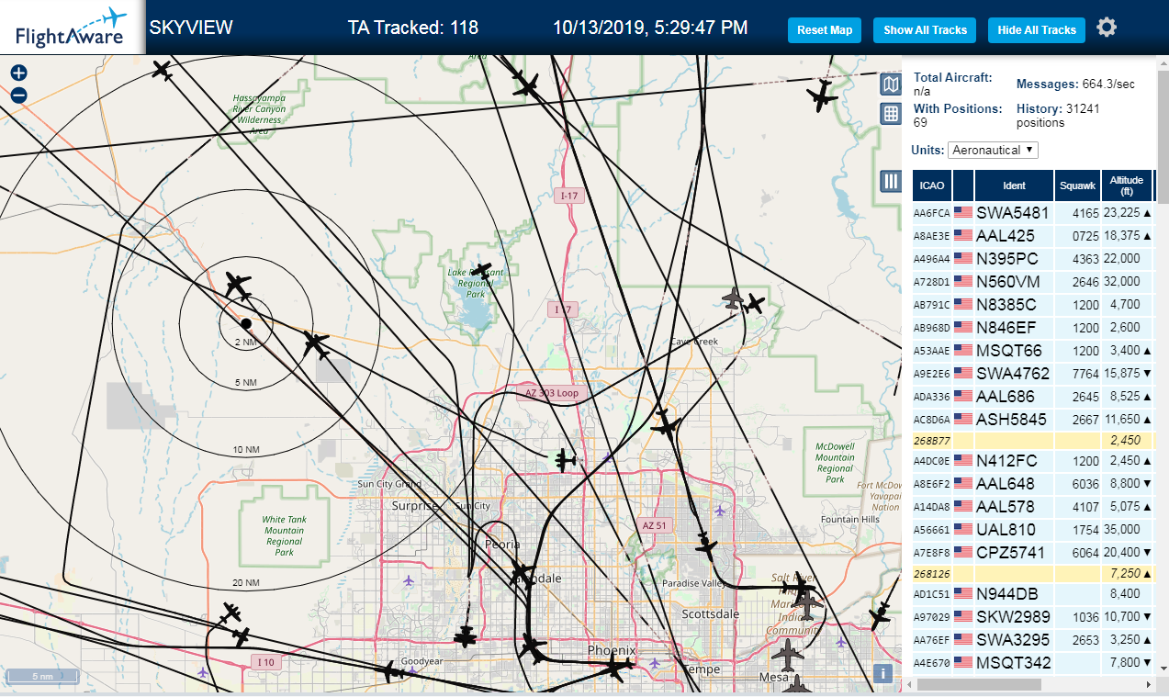Select the gray aircraft icon near Cave Creek
Image resolution: width=1169 pixels, height=697 pixels.
[x=732, y=298]
